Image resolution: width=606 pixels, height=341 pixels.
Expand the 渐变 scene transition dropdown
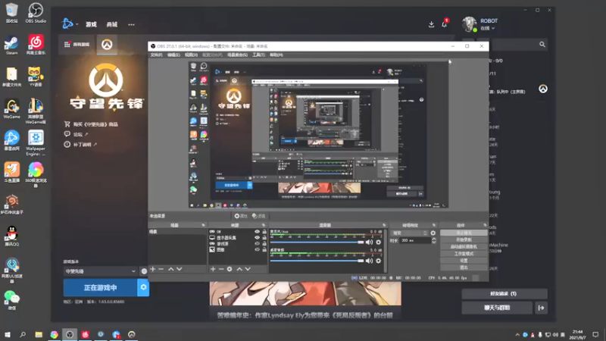[x=409, y=233]
